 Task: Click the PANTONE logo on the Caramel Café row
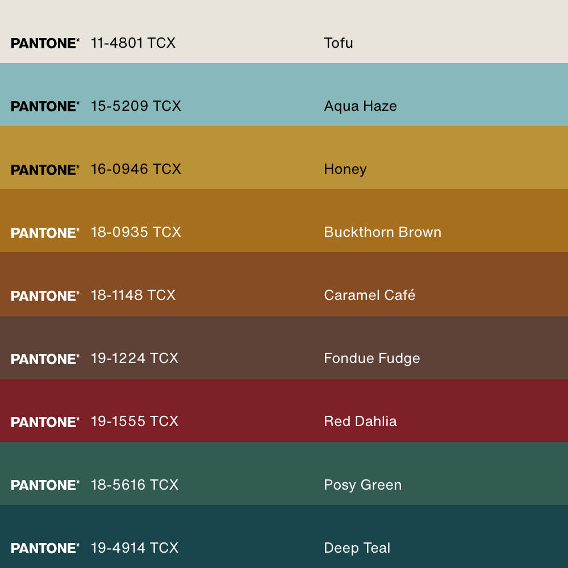click(45, 296)
